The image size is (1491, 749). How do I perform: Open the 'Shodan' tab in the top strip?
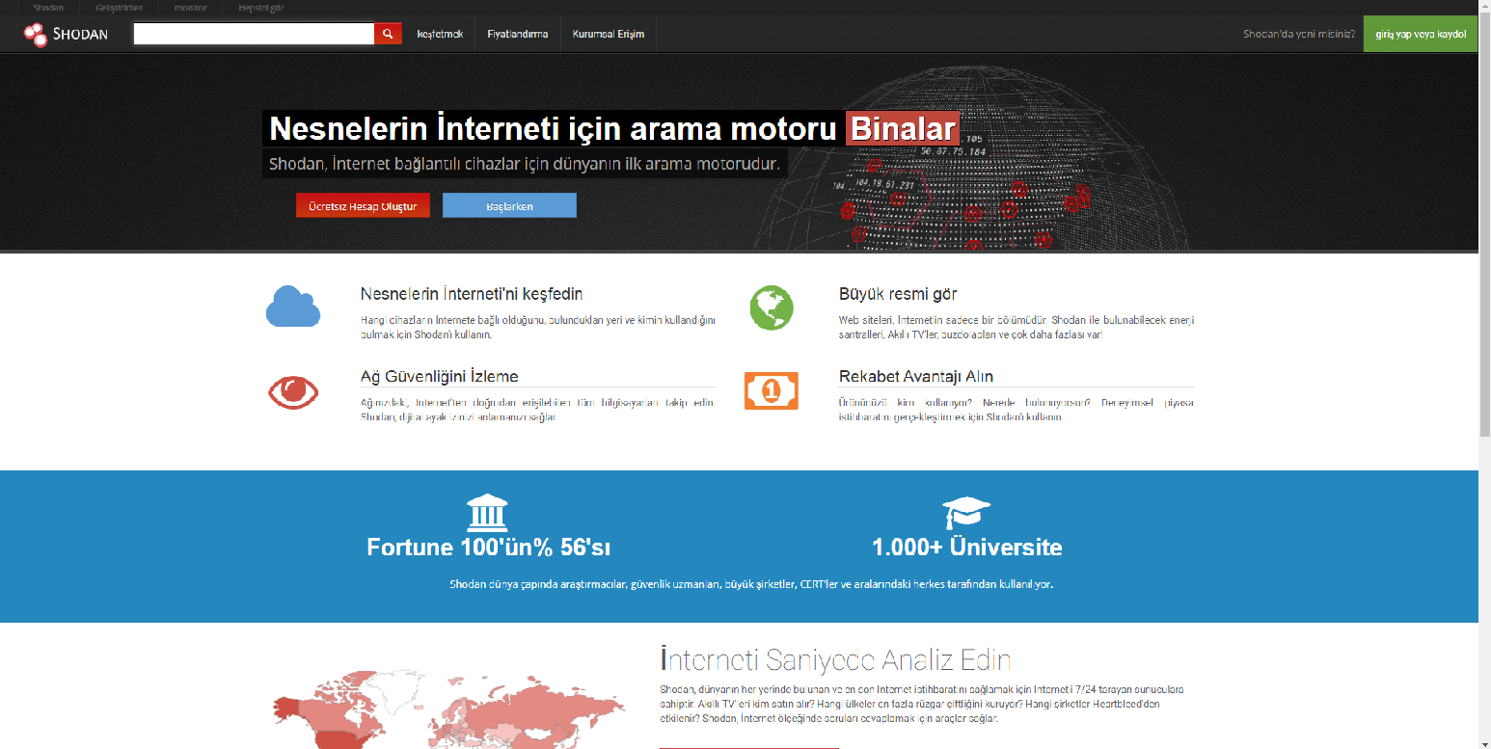48,8
